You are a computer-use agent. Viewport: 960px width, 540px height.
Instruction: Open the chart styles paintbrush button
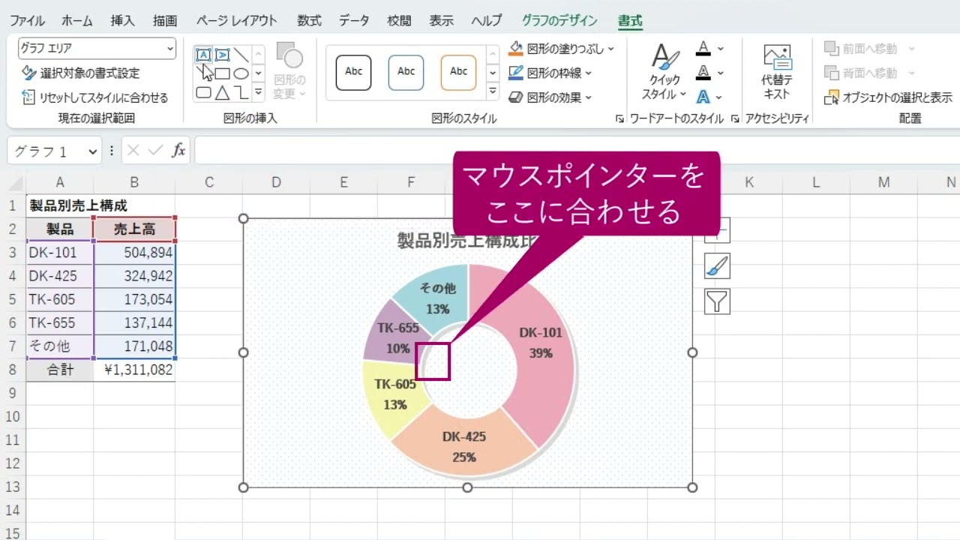(x=717, y=266)
